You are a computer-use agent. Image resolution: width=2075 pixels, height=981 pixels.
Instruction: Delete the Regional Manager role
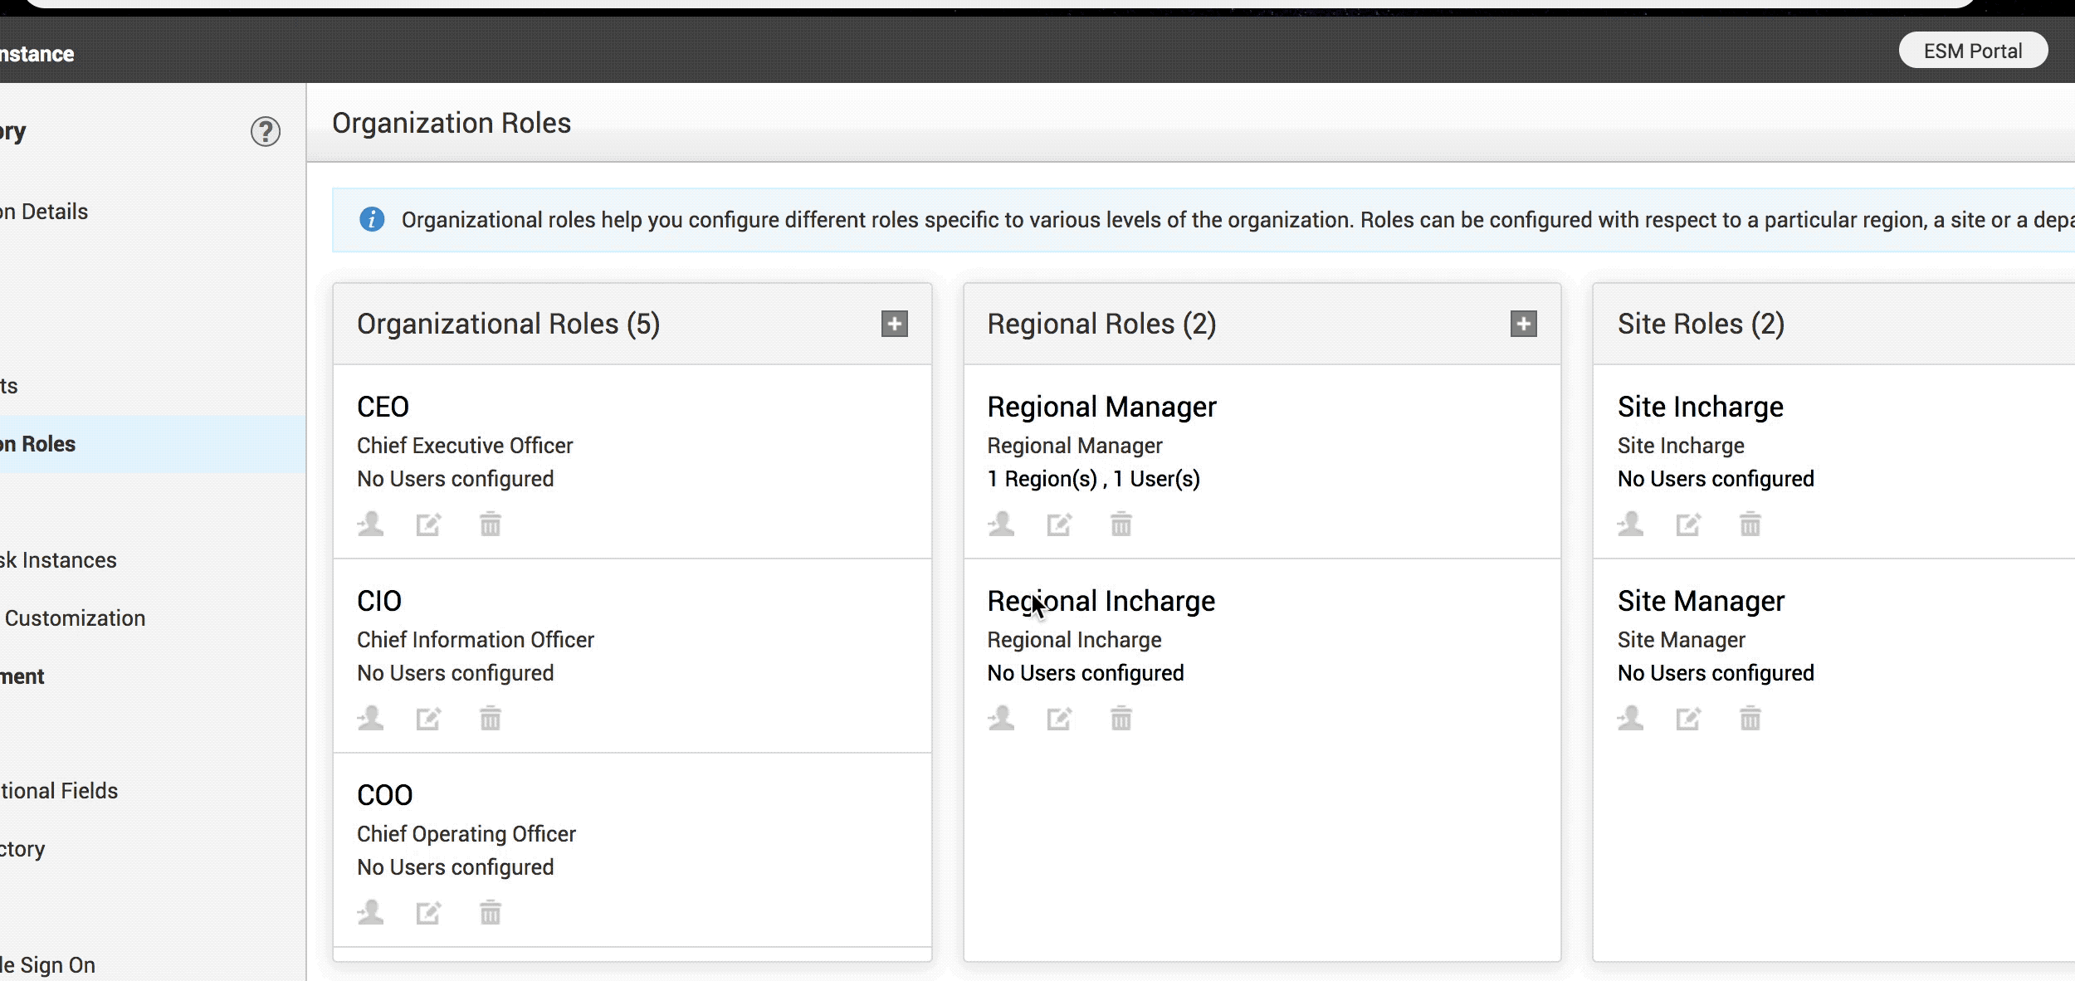pos(1121,525)
